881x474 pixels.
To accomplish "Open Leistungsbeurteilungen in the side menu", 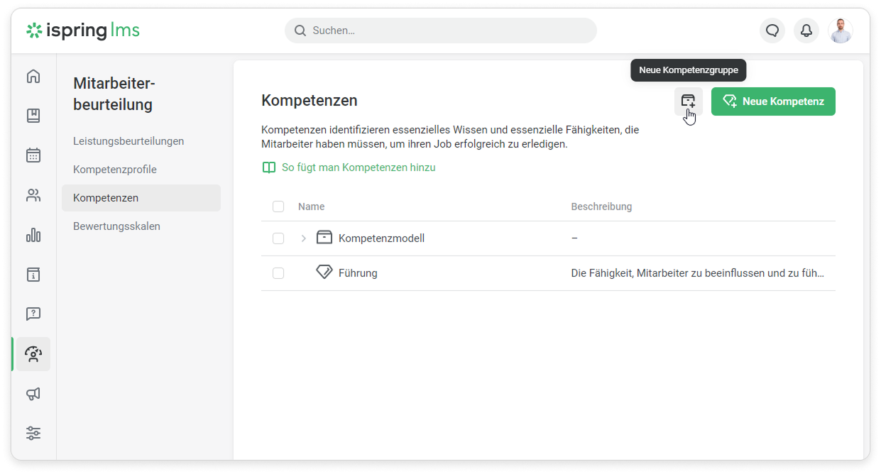I will 128,141.
